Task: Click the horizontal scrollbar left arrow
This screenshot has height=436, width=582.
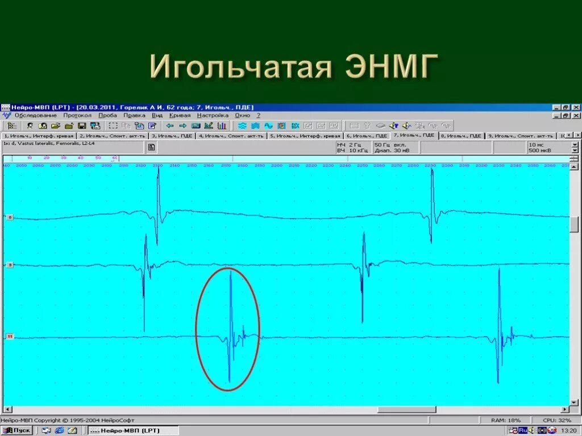Action: click(x=7, y=409)
